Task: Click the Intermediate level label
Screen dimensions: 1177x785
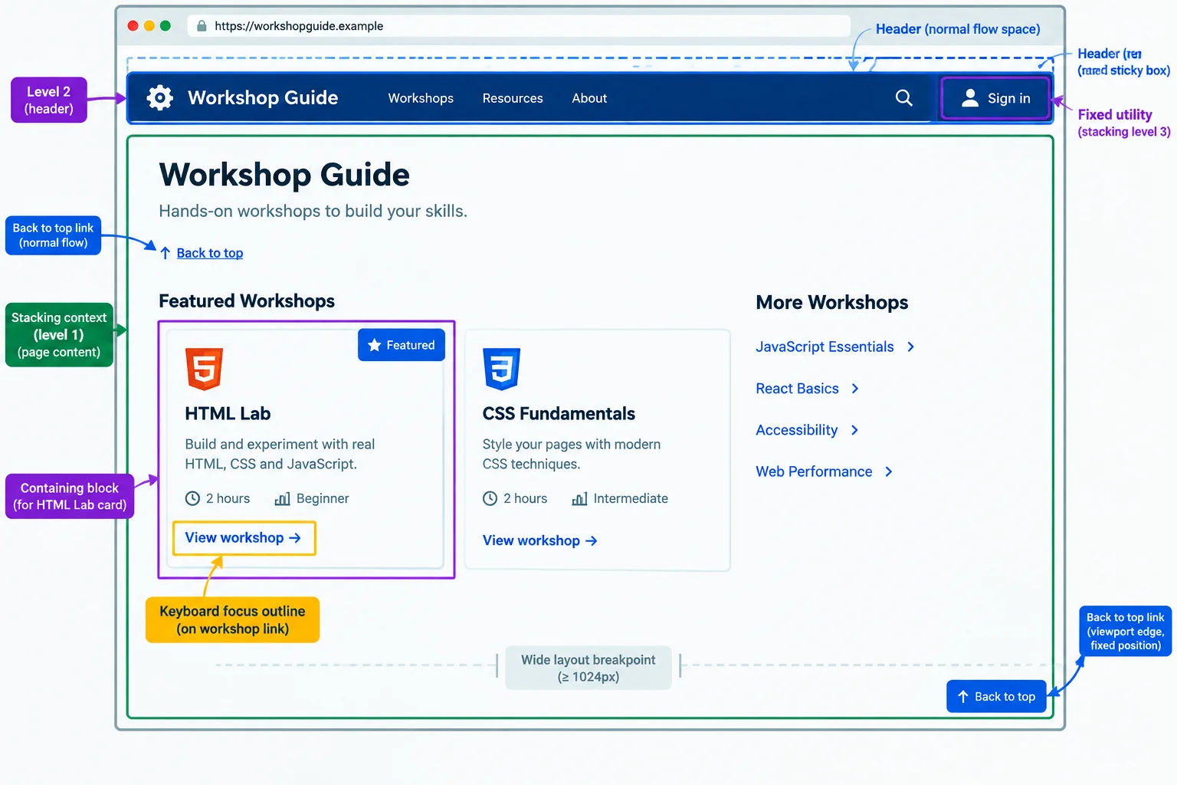Action: [631, 498]
